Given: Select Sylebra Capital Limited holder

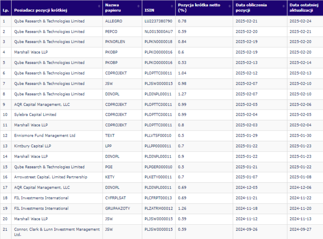Looking at the screenshot, I should pyautogui.click(x=35, y=115).
